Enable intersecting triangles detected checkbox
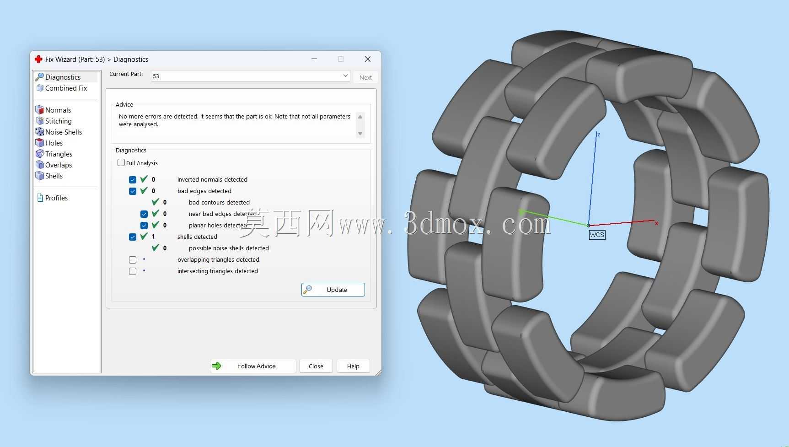Screen dimensions: 789x447 coord(133,271)
